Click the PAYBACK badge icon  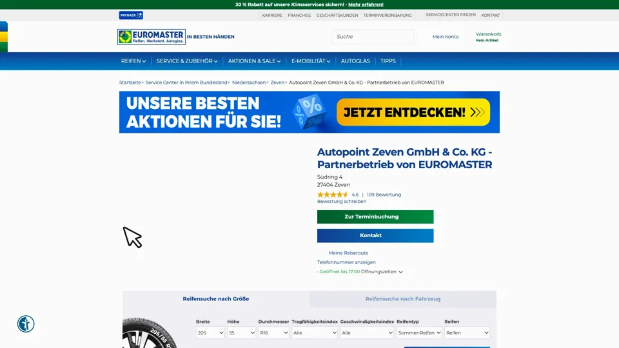(x=131, y=15)
